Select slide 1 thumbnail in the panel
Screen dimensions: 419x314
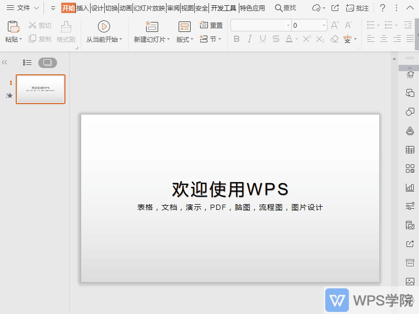click(40, 89)
